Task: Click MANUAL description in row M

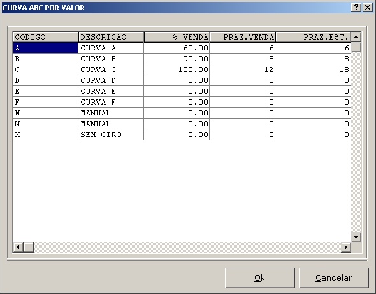Action: point(111,113)
